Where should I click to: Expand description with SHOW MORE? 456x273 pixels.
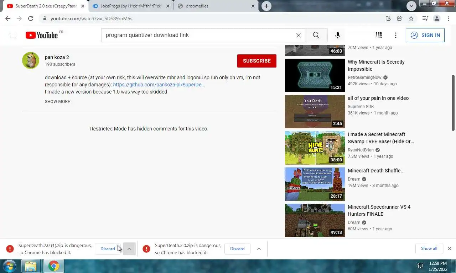57,101
